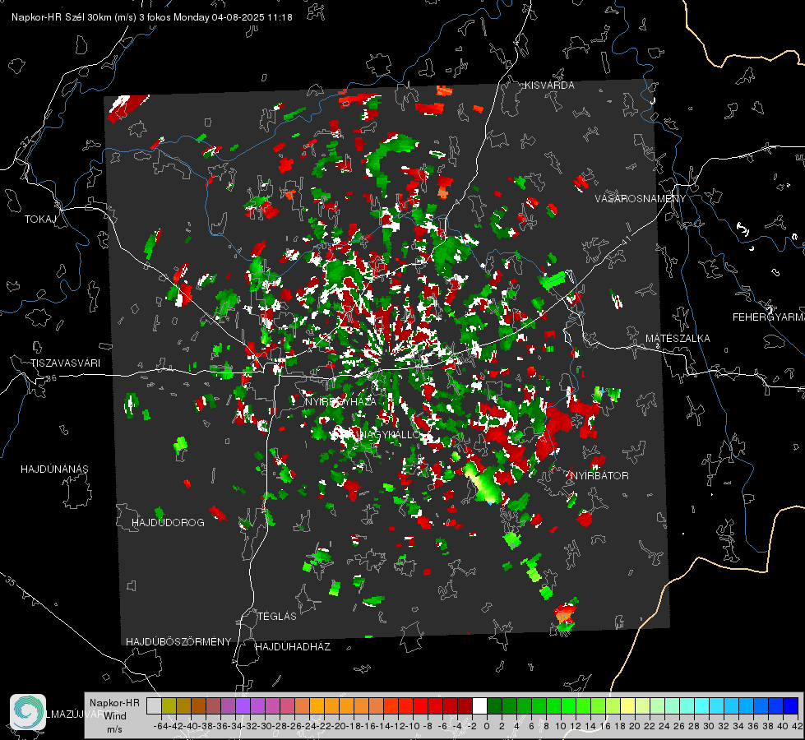The width and height of the screenshot is (805, 740).
Task: Click the 0 legend value
Action: coord(487,726)
